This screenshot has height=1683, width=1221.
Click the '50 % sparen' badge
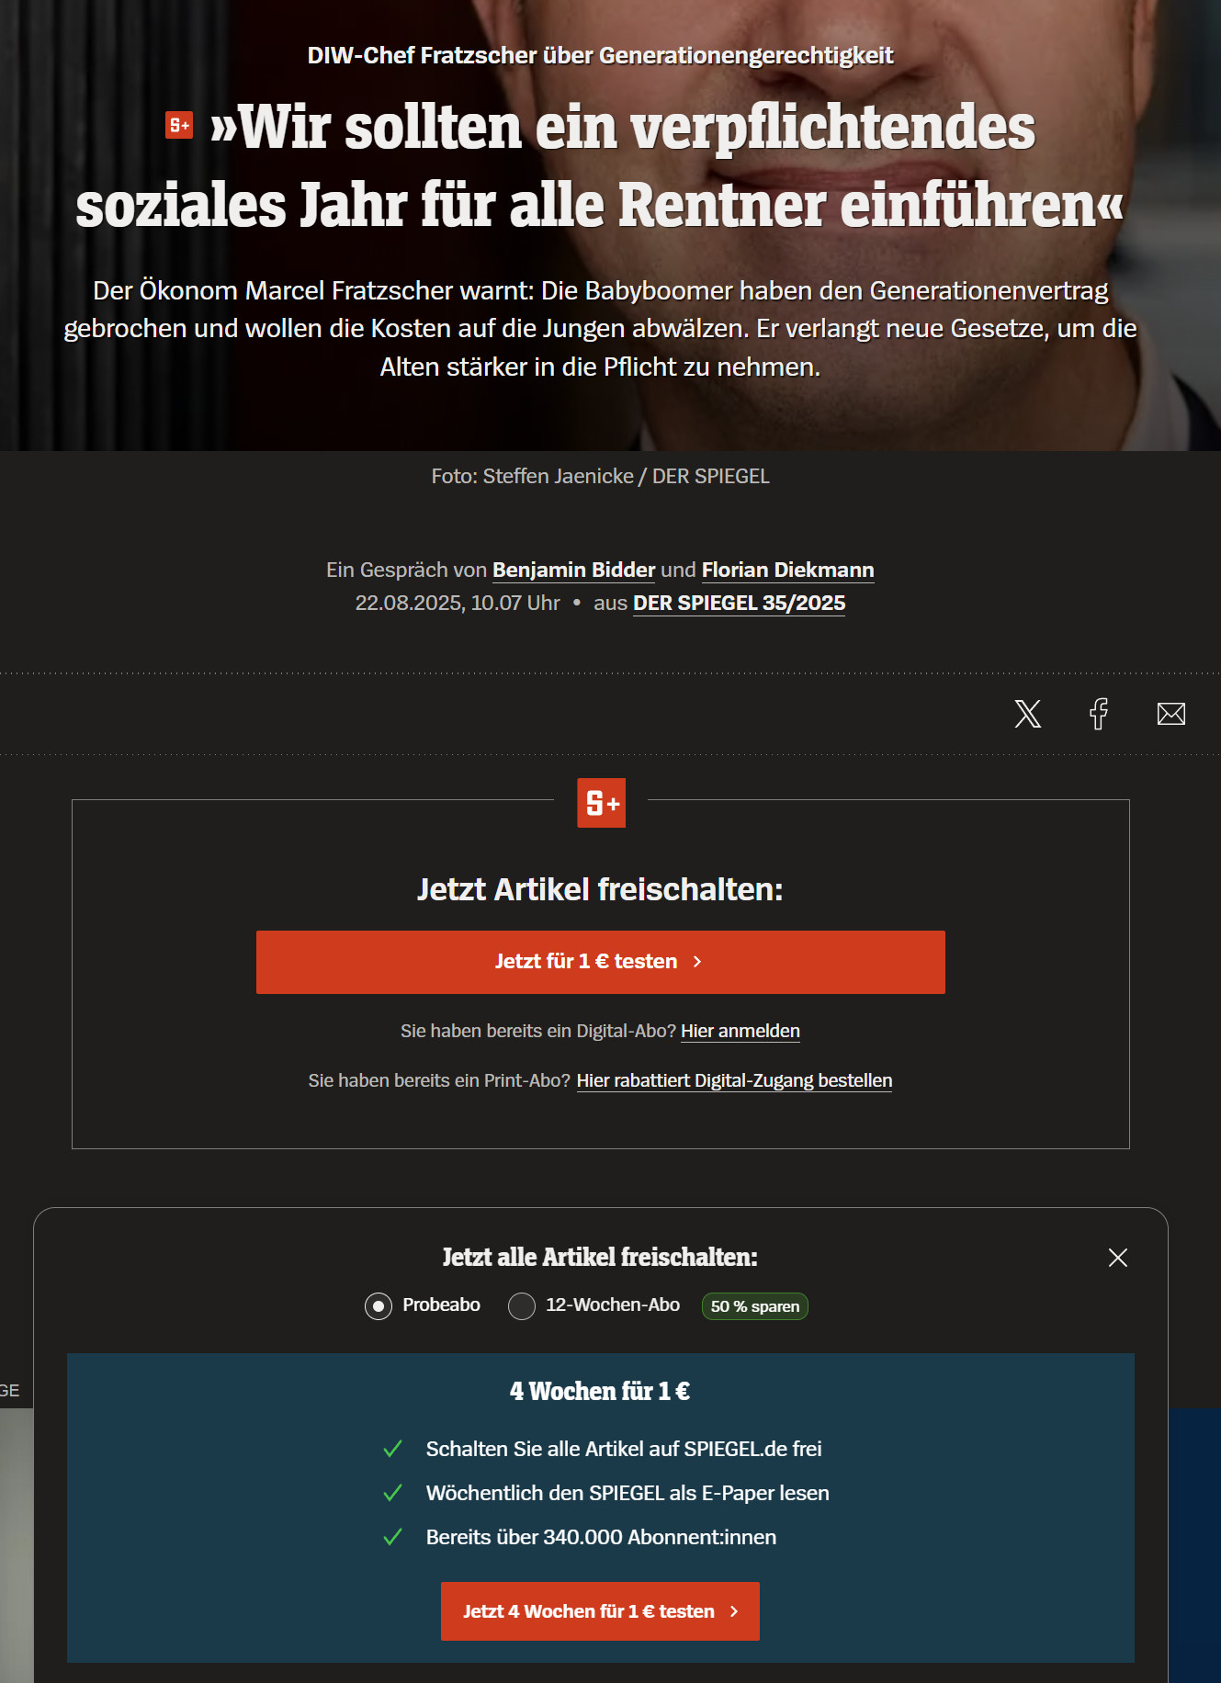(755, 1306)
